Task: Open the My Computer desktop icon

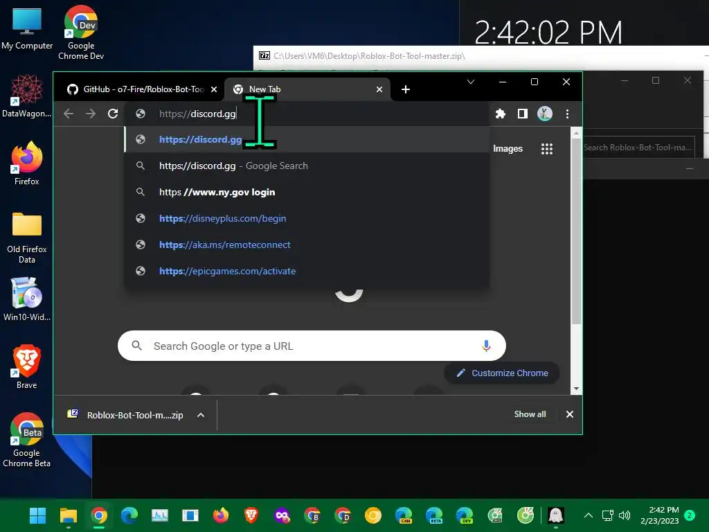Action: tap(27, 28)
